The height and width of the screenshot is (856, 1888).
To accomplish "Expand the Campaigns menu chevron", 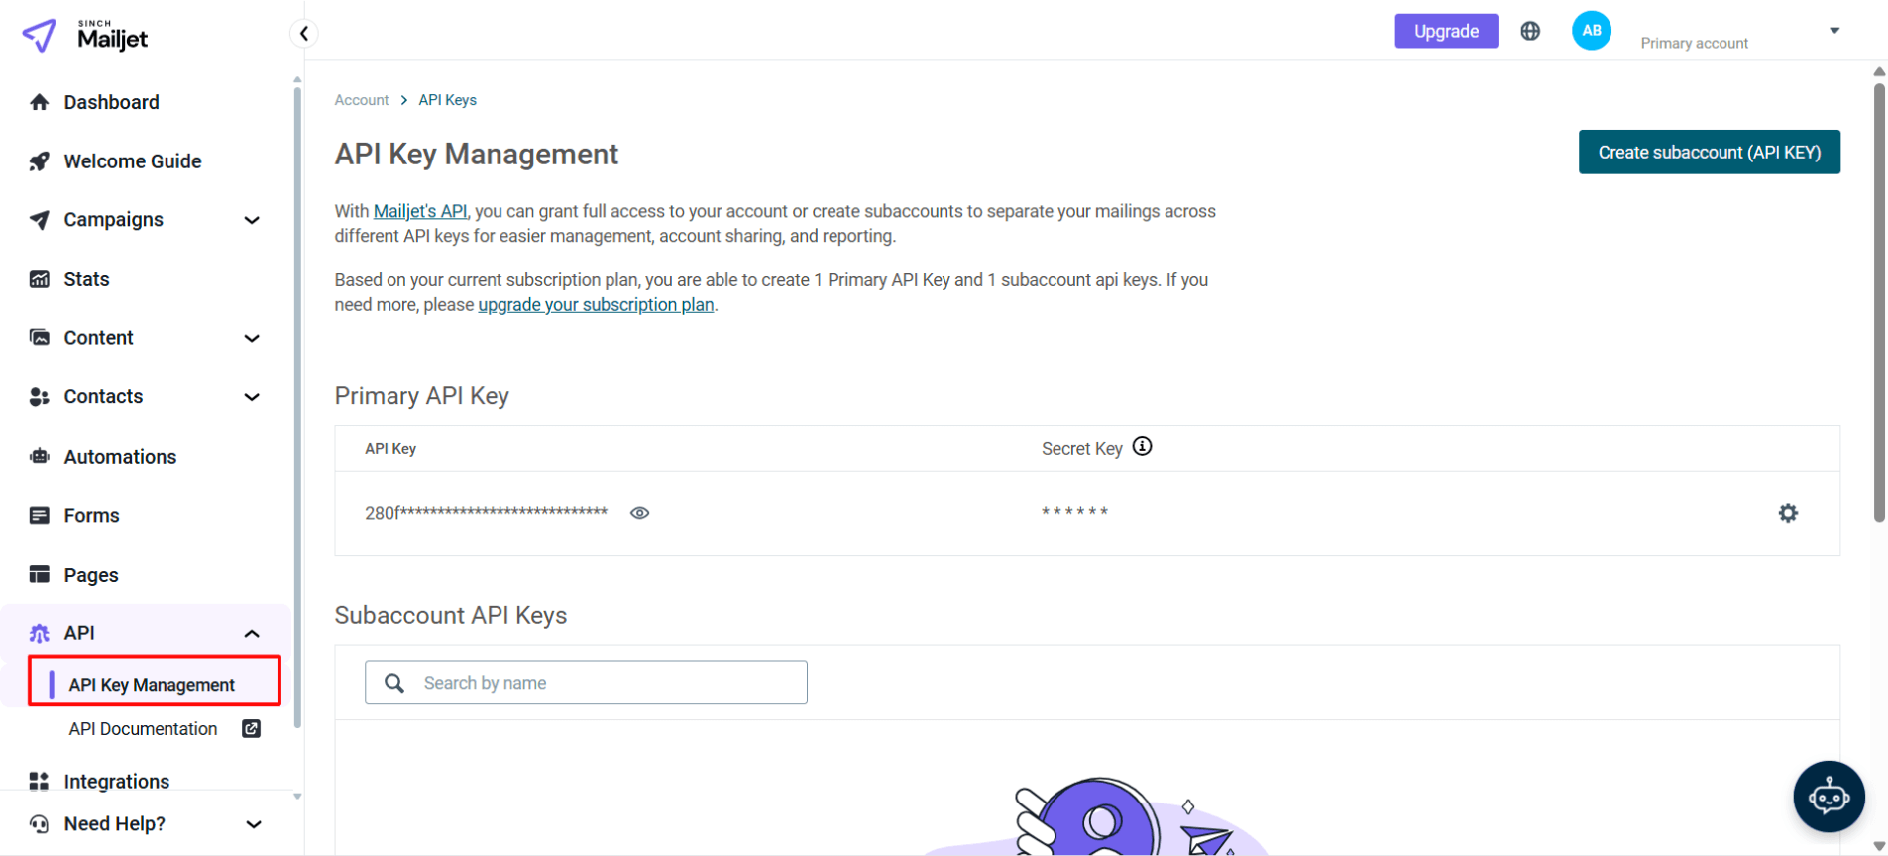I will (252, 220).
